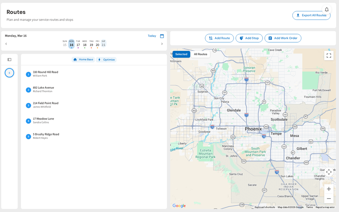Toggle the route sidebar panel icon
This screenshot has height=212, width=339.
click(9, 60)
